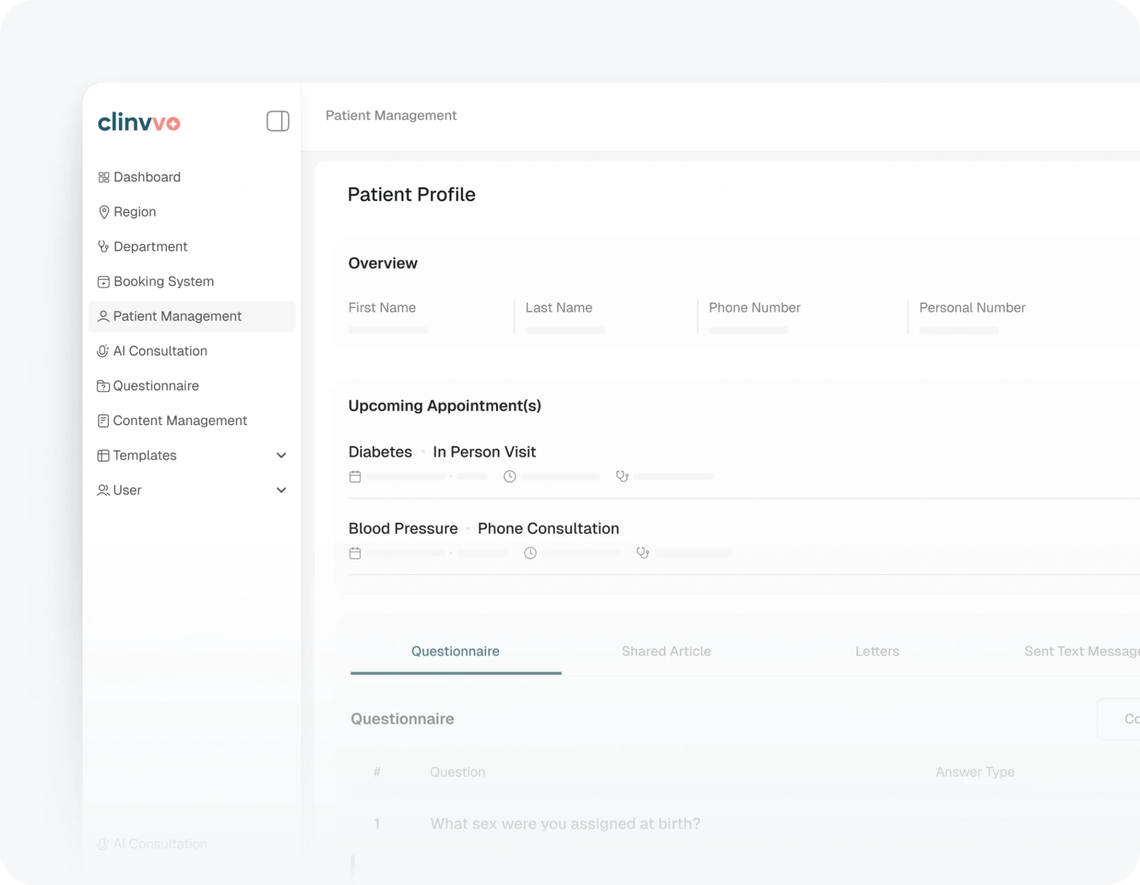Image resolution: width=1140 pixels, height=885 pixels.
Task: Expand the User chevron
Action: [x=281, y=490]
